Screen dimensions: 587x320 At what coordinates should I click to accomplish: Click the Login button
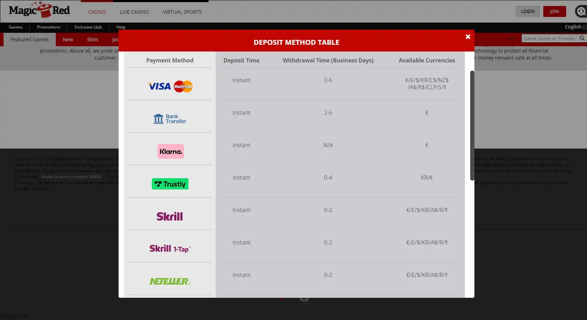click(527, 11)
